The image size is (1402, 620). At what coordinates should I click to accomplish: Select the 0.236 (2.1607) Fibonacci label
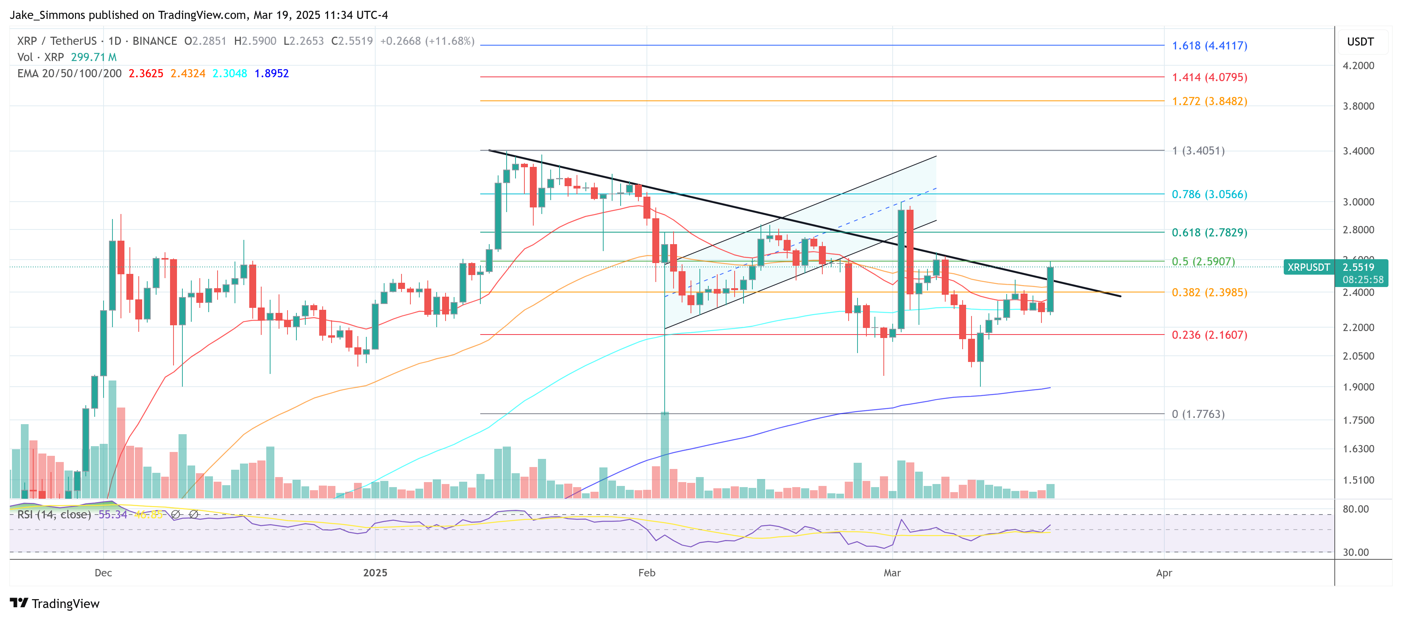pyautogui.click(x=1209, y=335)
